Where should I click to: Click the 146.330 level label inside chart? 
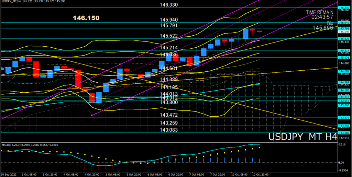pyautogui.click(x=169, y=5)
